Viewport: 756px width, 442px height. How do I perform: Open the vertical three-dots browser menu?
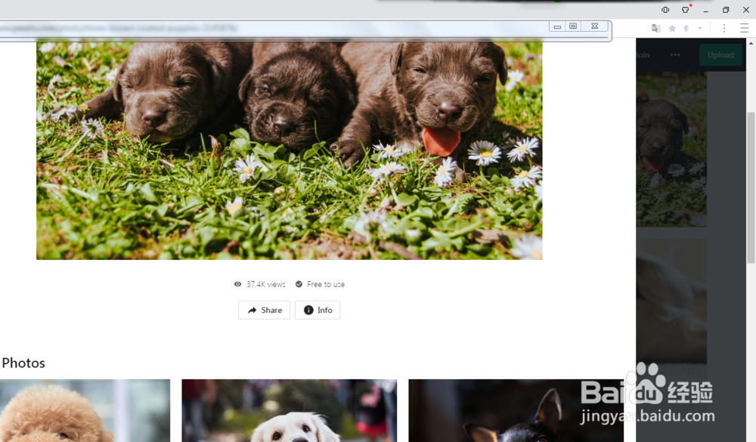[724, 29]
